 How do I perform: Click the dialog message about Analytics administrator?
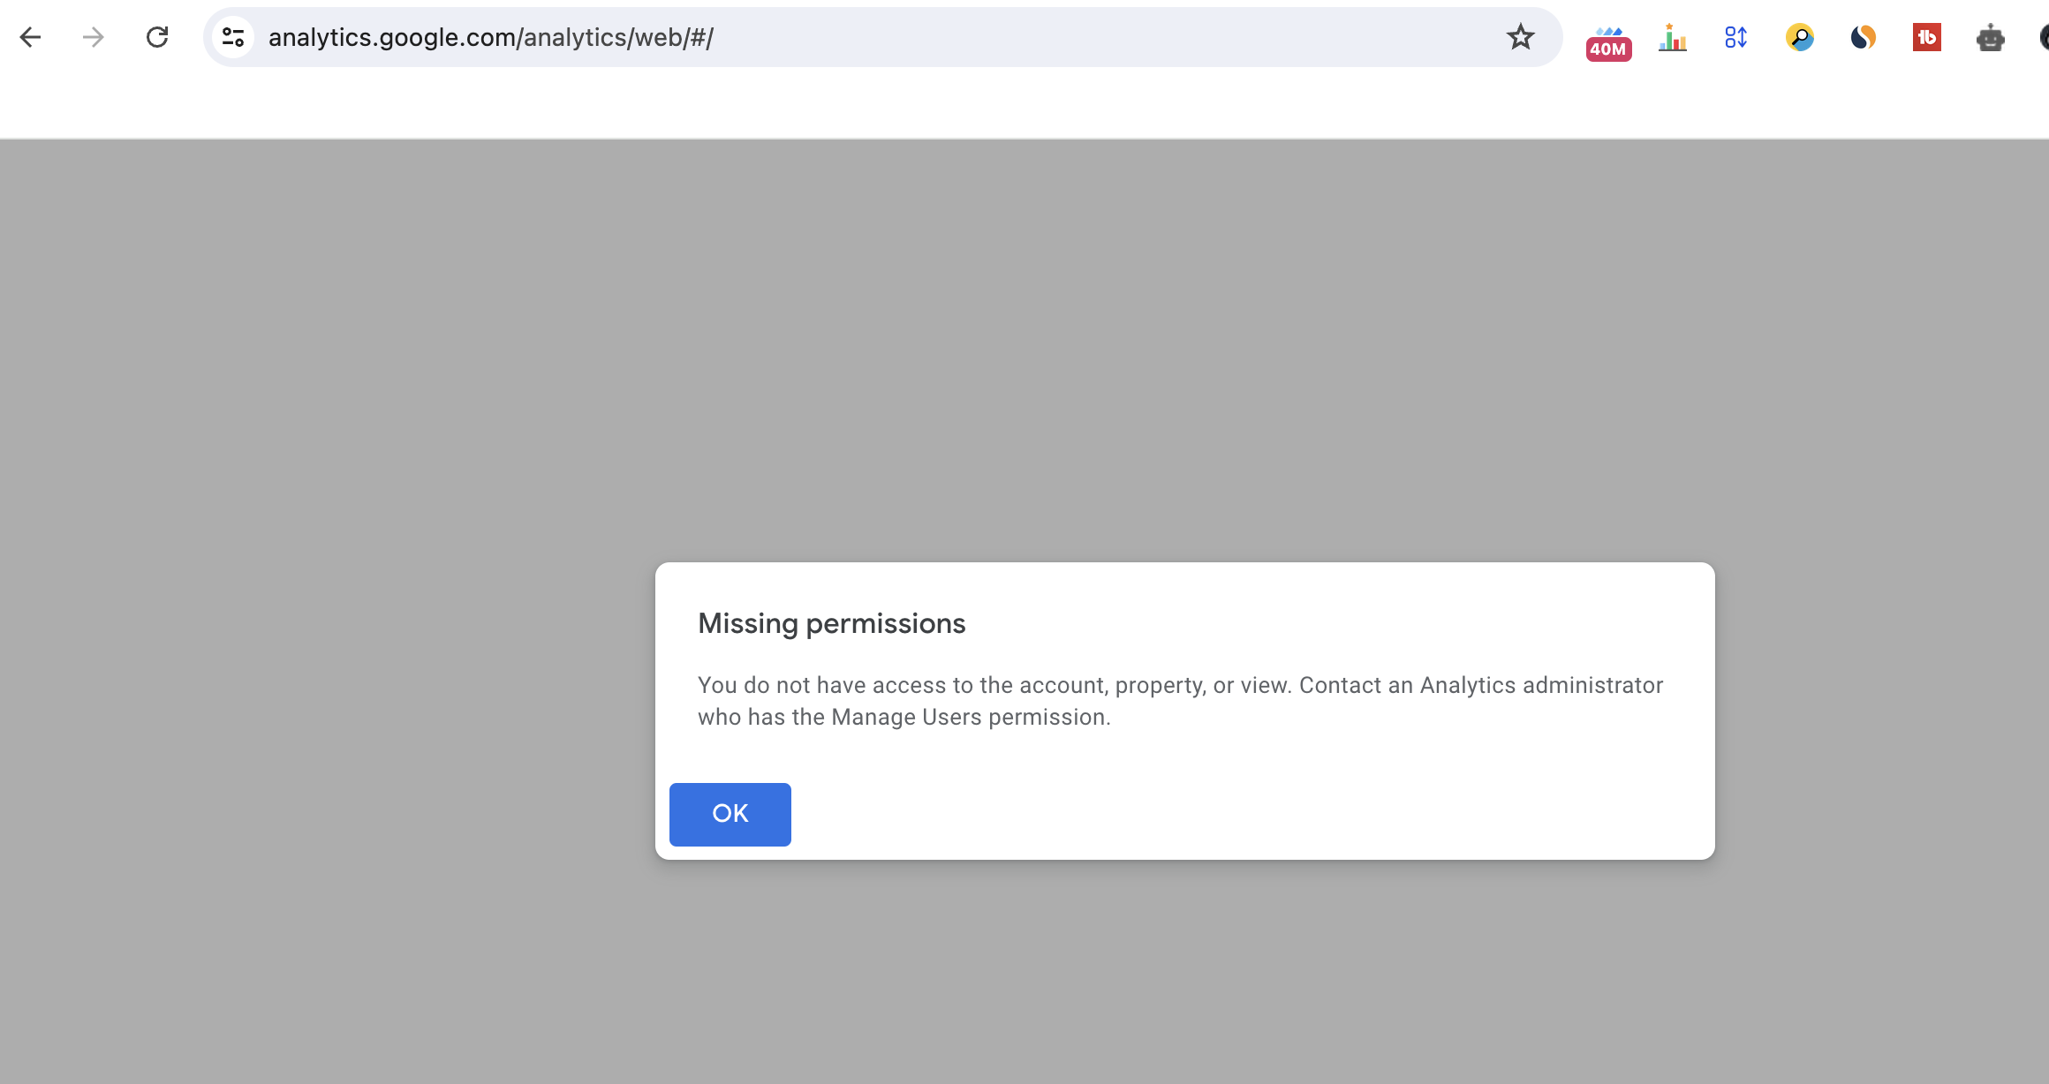click(x=1180, y=701)
